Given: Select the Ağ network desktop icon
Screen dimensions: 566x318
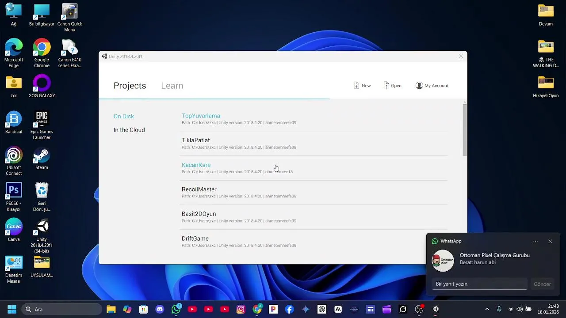Looking at the screenshot, I should (x=14, y=15).
